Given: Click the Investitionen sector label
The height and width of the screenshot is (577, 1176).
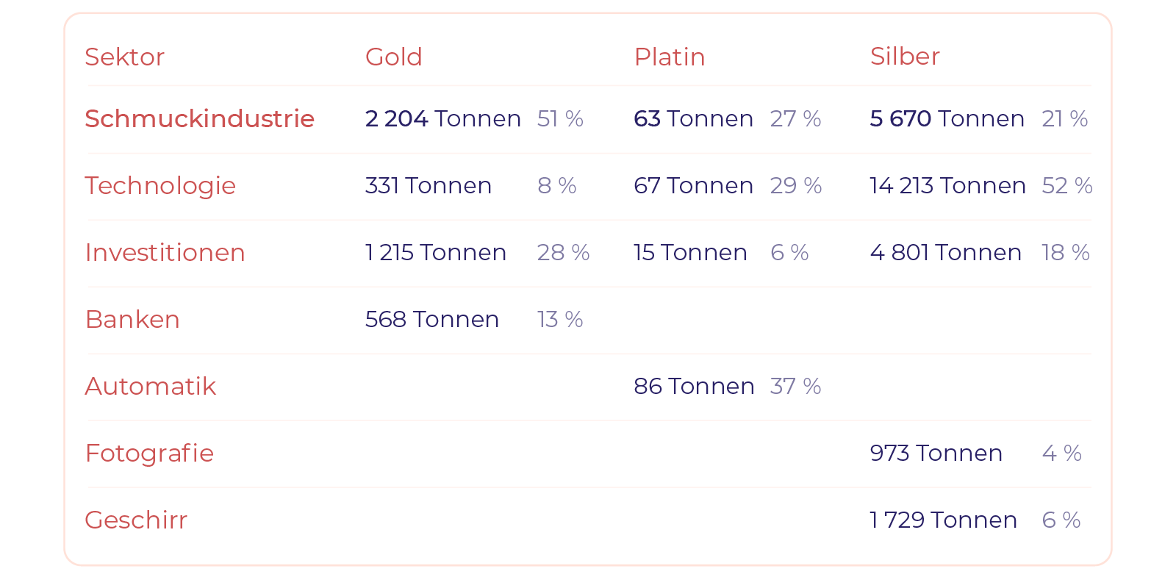Looking at the screenshot, I should click(165, 252).
